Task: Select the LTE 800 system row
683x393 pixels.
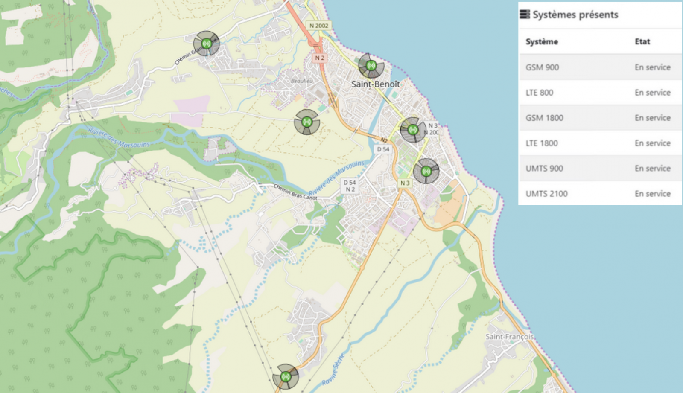Action: point(600,93)
